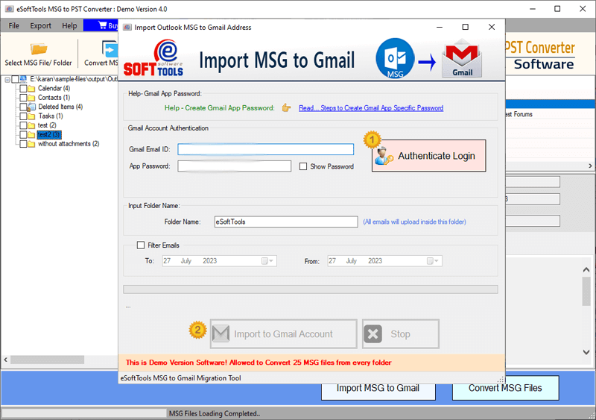Viewport: 596px width, 420px height.
Task: Click the Buy cart button in menu bar
Action: pyautogui.click(x=101, y=25)
